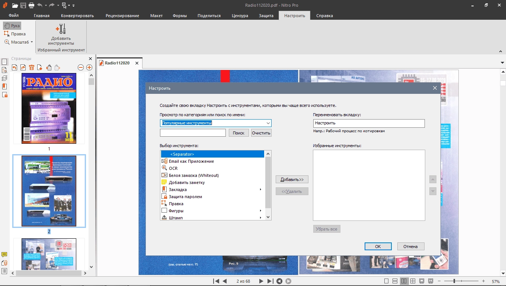Image resolution: width=506 pixels, height=286 pixels.
Task: Switch to facing pages view
Action: point(404,281)
